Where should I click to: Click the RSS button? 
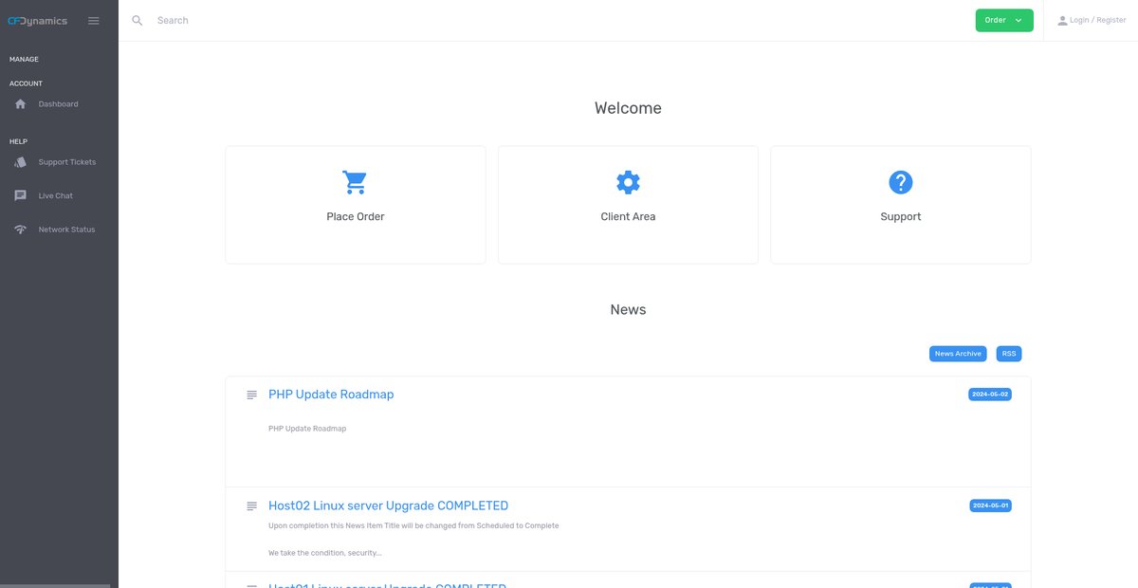click(1009, 354)
